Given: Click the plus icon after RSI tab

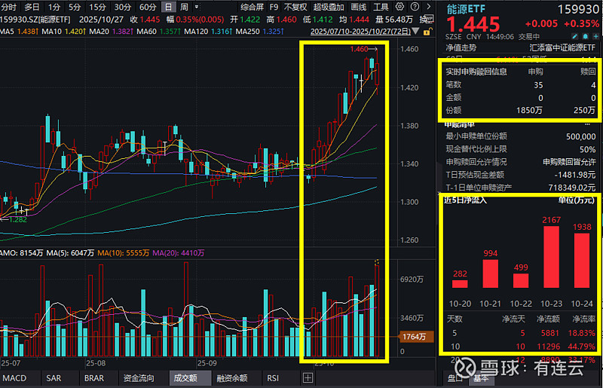Looking at the screenshot, I should click(x=308, y=378).
